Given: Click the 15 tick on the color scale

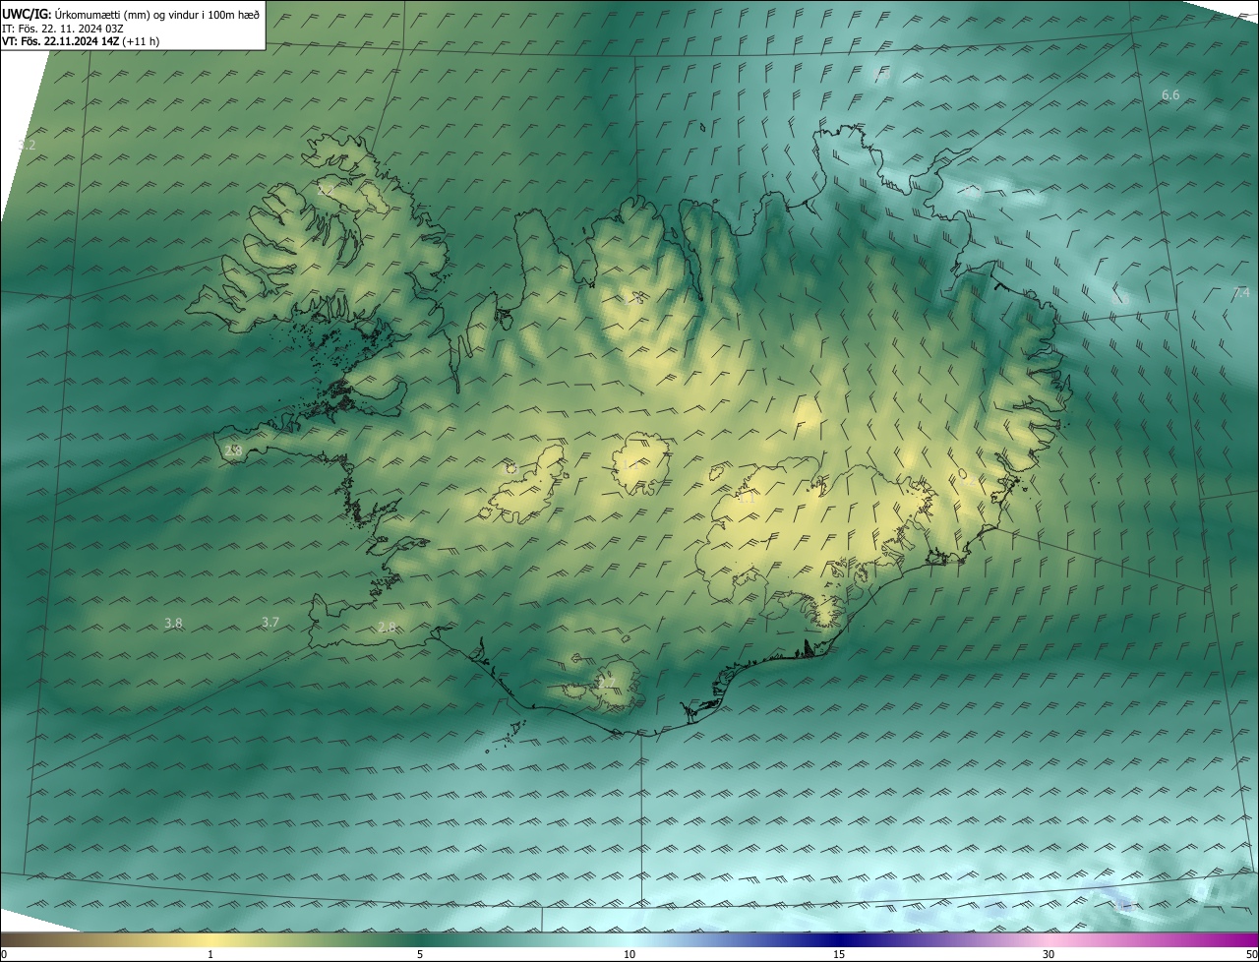Looking at the screenshot, I should point(839,954).
